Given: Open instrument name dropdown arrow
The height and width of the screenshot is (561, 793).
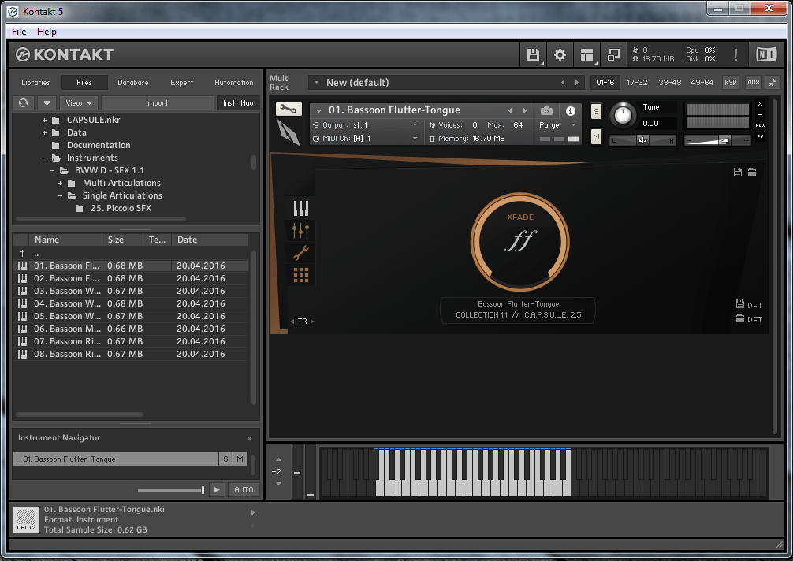Looking at the screenshot, I should tap(318, 110).
